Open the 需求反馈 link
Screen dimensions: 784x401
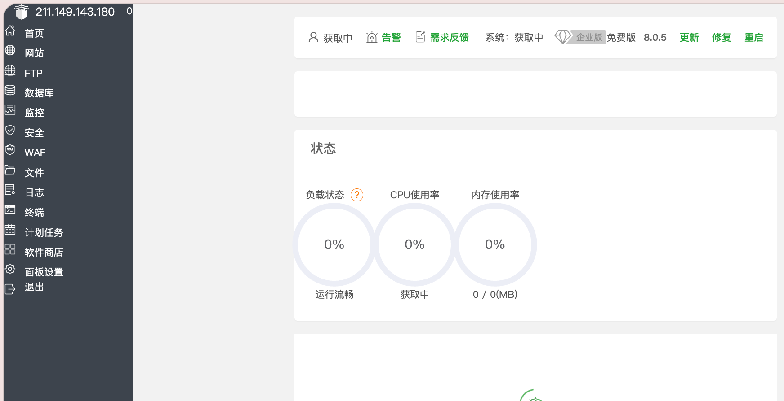click(x=450, y=38)
